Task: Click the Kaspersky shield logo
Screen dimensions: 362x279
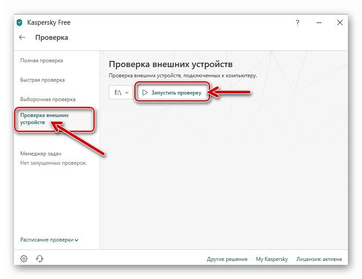Action: click(x=19, y=22)
